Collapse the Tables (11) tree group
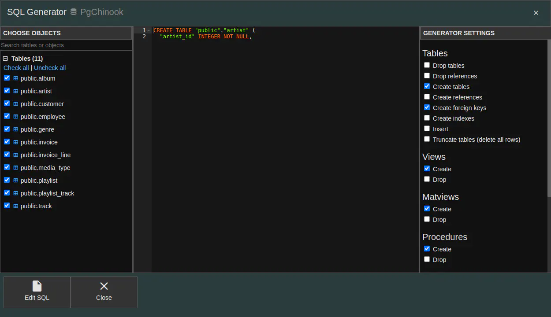Image resolution: width=551 pixels, height=317 pixels. click(x=6, y=59)
